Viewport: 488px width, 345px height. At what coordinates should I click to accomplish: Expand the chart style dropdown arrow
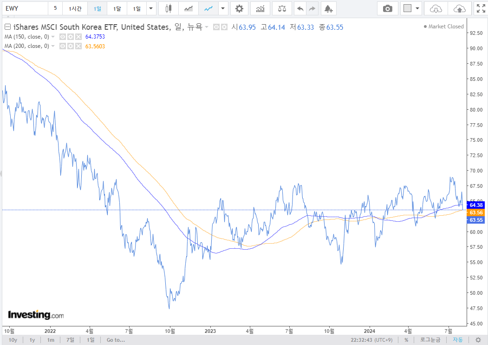click(x=223, y=8)
